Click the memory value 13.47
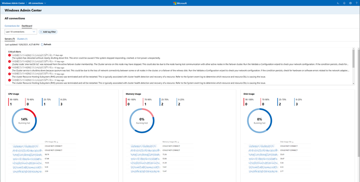 coord(165,171)
